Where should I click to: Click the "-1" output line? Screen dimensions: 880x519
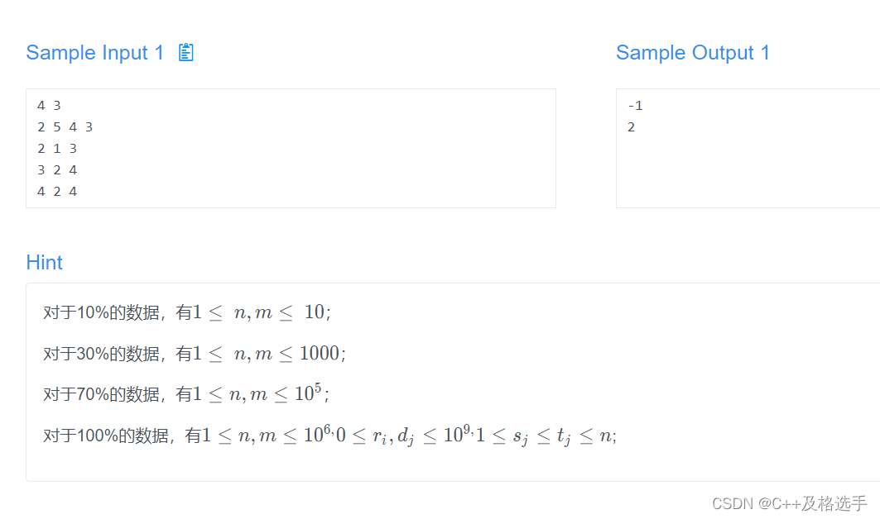tap(635, 105)
